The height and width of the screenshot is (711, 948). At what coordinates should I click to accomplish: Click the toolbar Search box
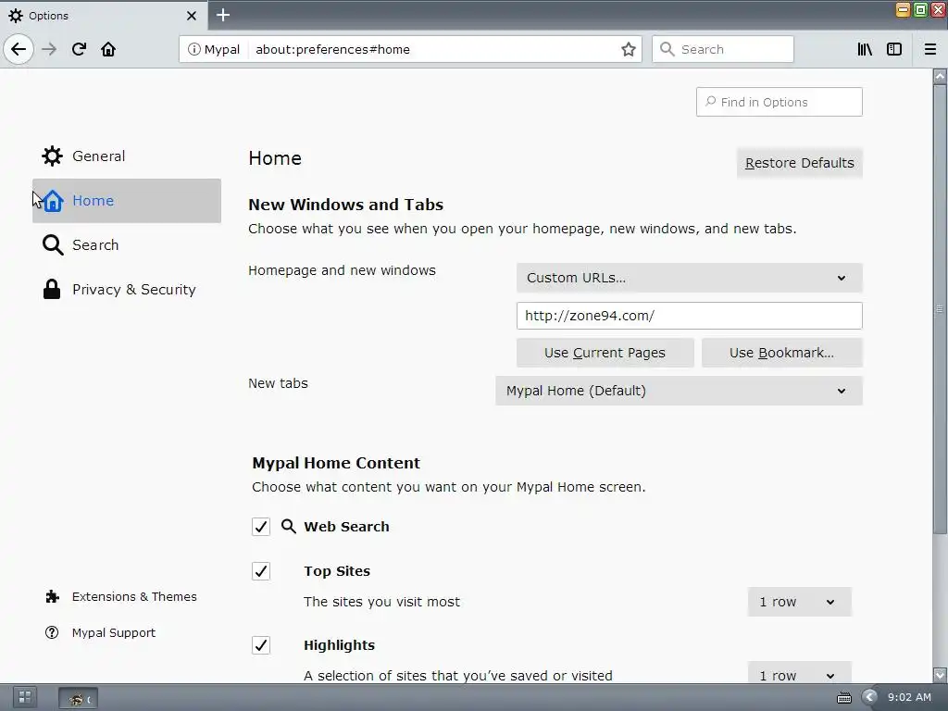722,49
